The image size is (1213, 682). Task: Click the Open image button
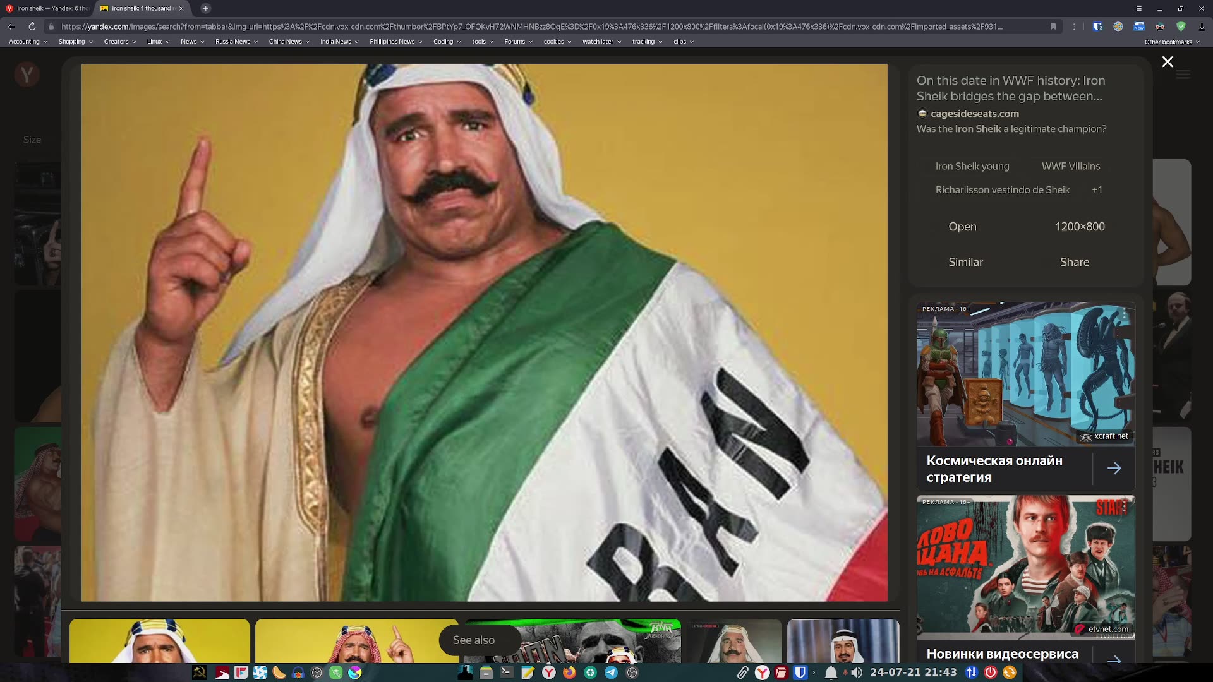(x=962, y=227)
